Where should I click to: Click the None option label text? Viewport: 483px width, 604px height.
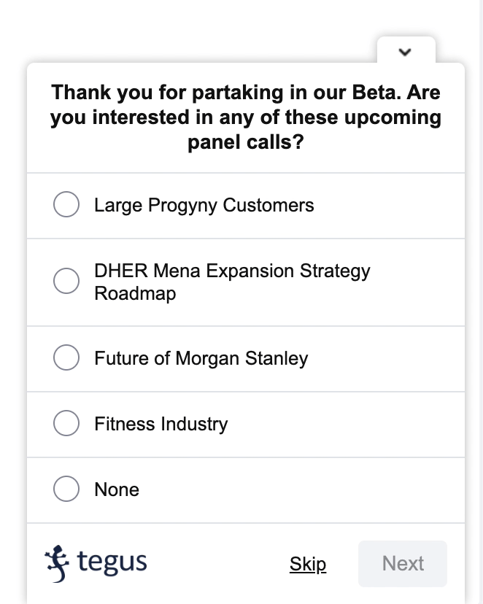point(117,489)
